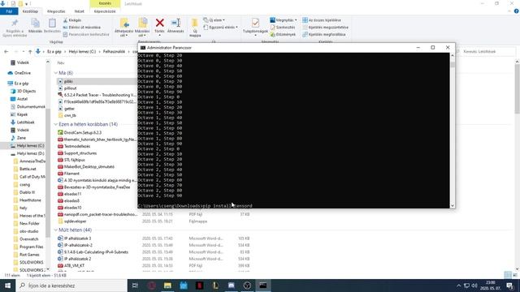Click the Beillesztés paste icon
The height and width of the screenshot is (292, 520).
[x=52, y=24]
